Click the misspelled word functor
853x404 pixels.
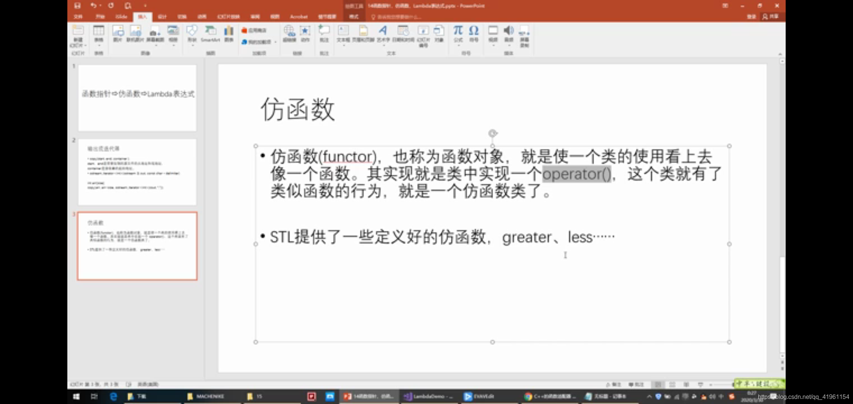coord(348,157)
